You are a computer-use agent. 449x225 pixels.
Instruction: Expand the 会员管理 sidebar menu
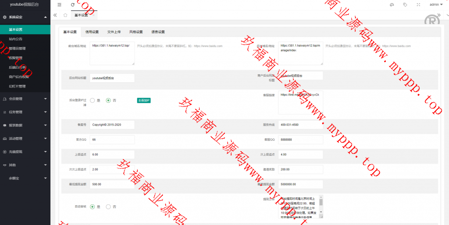25,99
